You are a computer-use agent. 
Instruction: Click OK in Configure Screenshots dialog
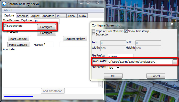click(113, 76)
